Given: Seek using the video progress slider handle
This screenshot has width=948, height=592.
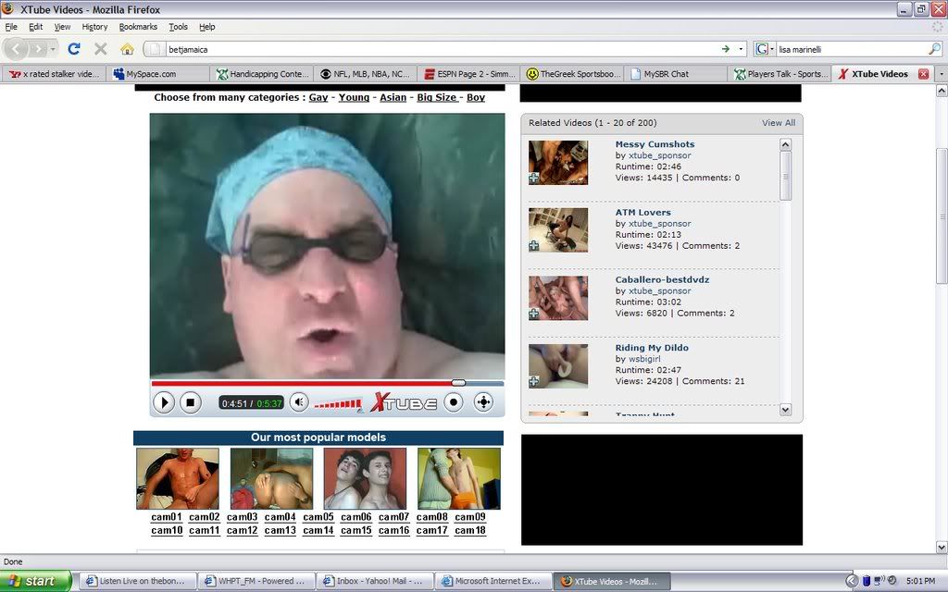Looking at the screenshot, I should click(x=458, y=382).
